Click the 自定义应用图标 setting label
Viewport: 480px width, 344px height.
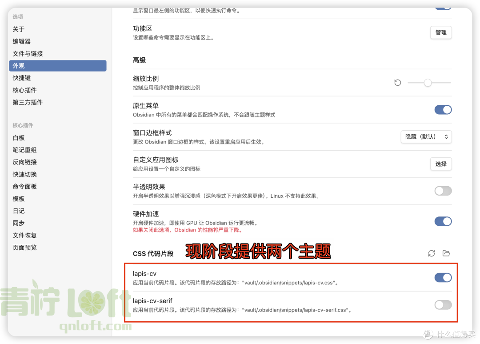pyautogui.click(x=156, y=160)
